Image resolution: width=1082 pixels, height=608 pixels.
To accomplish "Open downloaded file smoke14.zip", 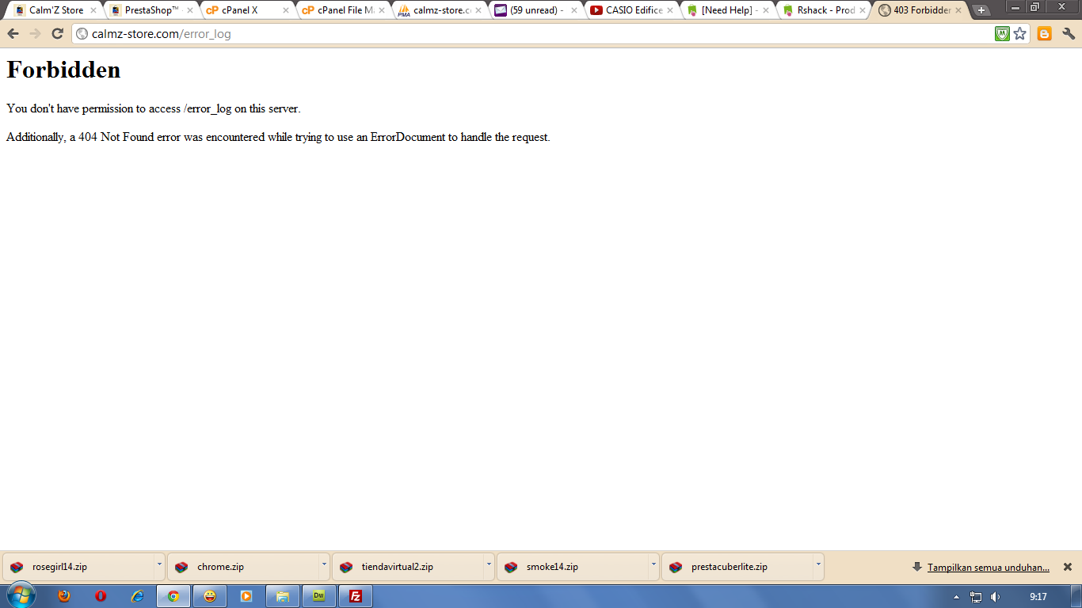I will [572, 567].
